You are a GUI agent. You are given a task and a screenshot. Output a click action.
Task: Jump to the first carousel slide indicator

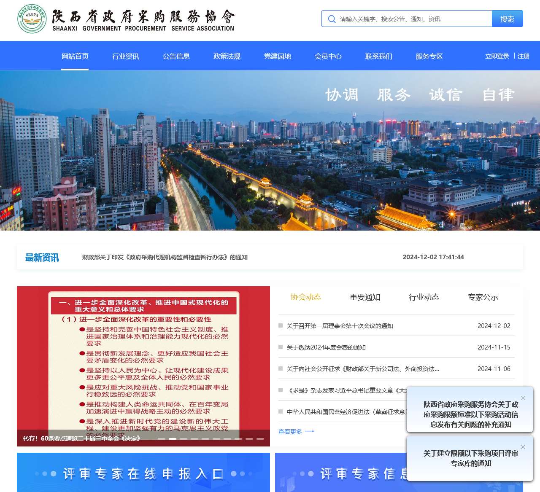tap(162, 439)
